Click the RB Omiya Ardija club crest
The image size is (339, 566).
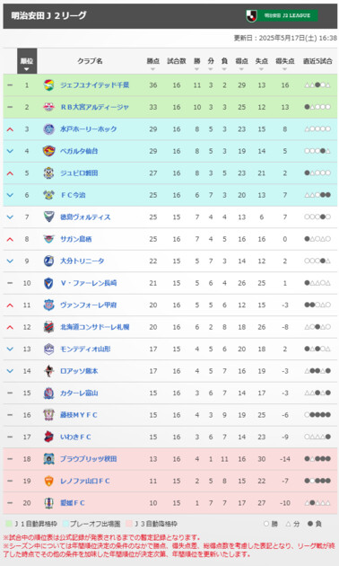[48, 107]
